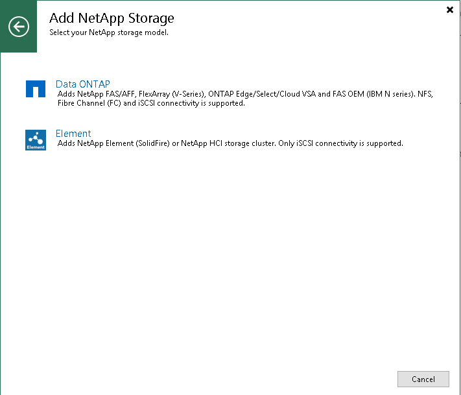
Task: Choose the Data ONTAP storage model link
Action: click(x=83, y=84)
